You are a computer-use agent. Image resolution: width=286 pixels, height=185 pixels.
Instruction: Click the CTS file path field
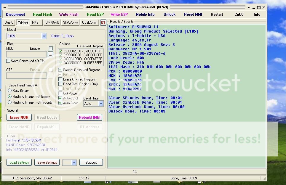(x=26, y=75)
